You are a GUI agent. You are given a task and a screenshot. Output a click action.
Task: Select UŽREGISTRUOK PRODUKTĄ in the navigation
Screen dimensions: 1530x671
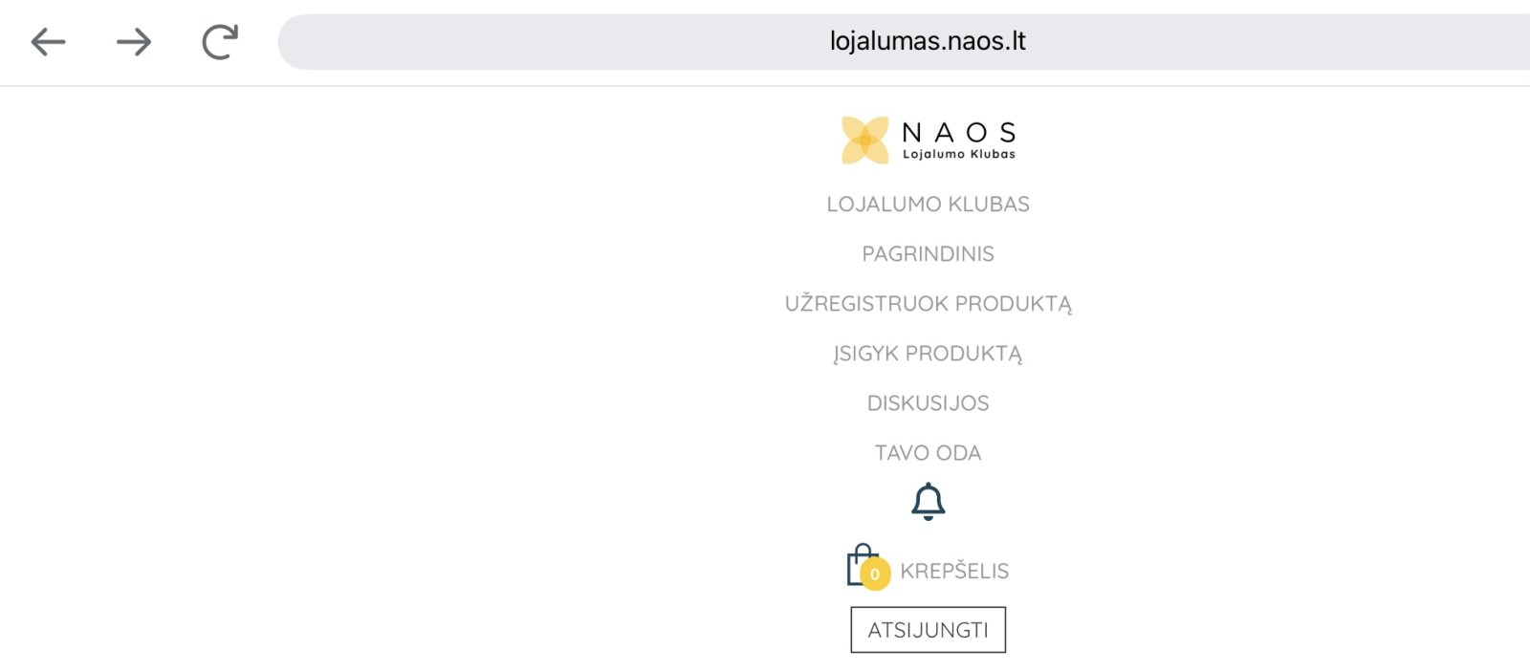pyautogui.click(x=928, y=304)
